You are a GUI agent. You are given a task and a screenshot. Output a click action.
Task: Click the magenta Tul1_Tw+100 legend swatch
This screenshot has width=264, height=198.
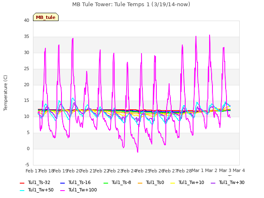pos(62,190)
